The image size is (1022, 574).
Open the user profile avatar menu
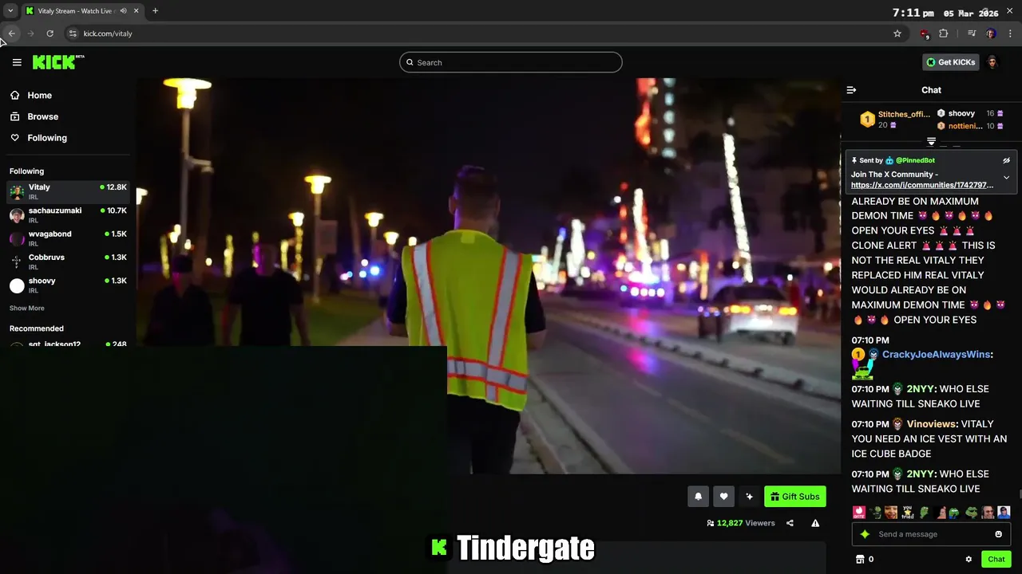pyautogui.click(x=992, y=62)
